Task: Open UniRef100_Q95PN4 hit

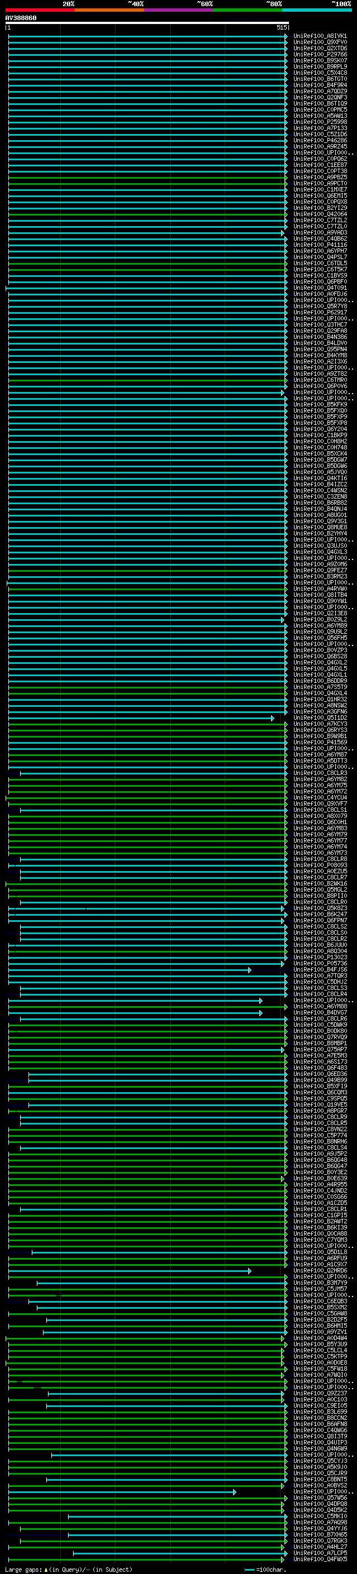Action: [x=320, y=349]
